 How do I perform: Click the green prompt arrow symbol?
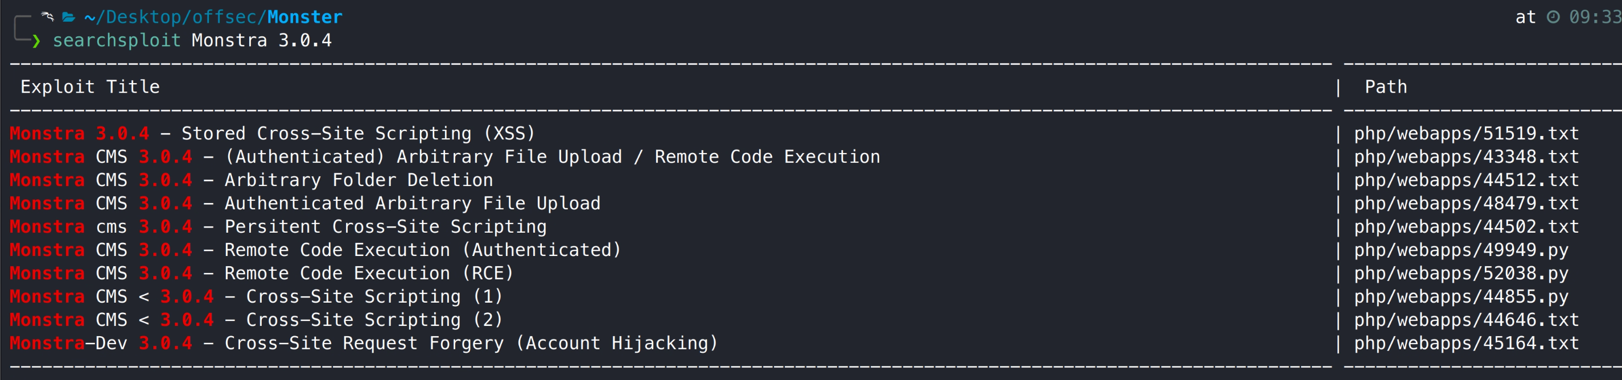coord(36,42)
